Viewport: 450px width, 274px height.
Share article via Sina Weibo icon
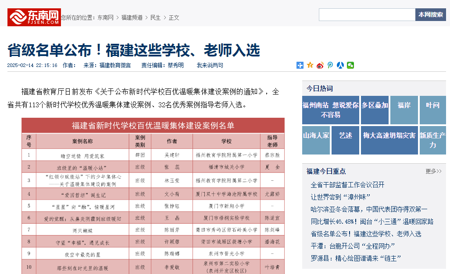pos(320,65)
